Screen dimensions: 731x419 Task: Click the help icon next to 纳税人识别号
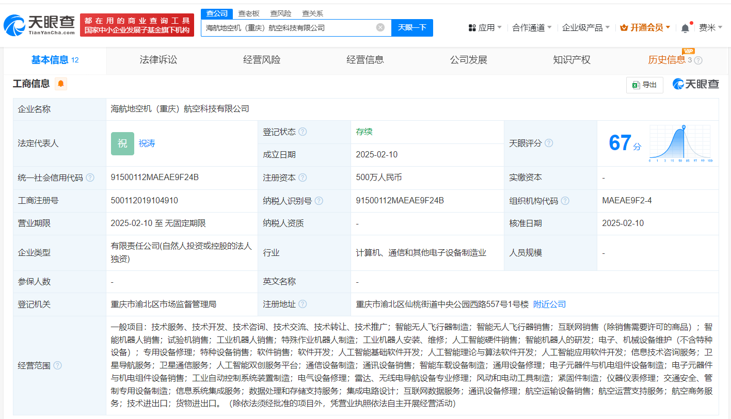[319, 201]
